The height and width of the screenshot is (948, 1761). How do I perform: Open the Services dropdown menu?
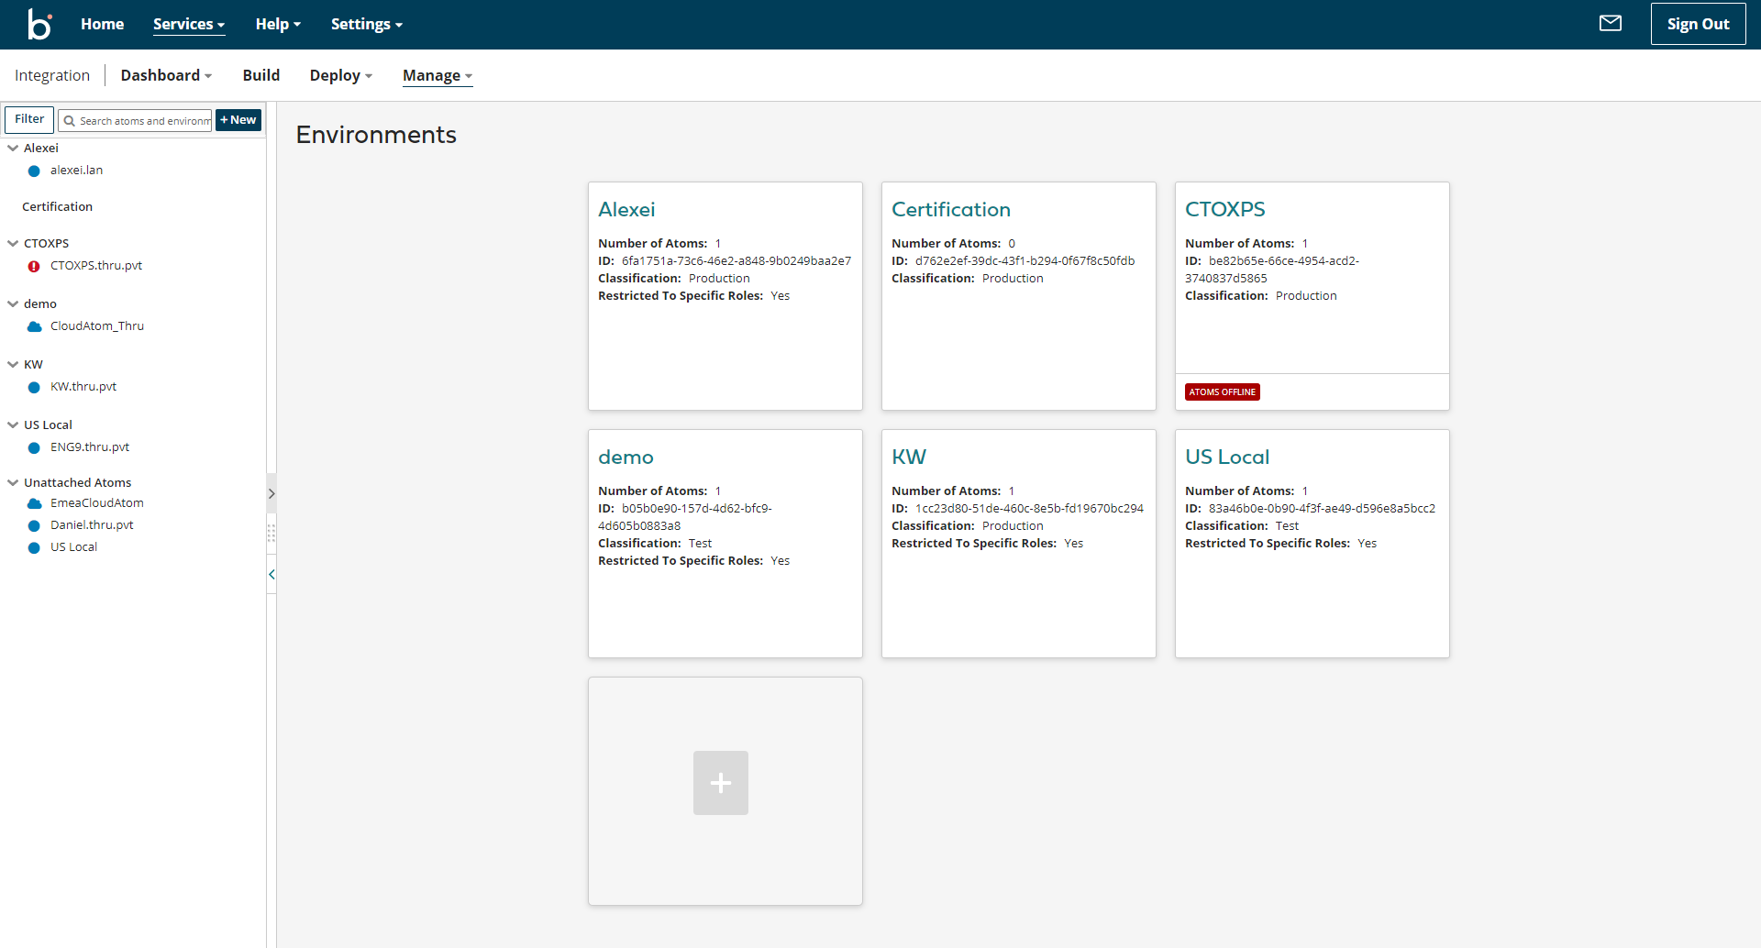188,25
